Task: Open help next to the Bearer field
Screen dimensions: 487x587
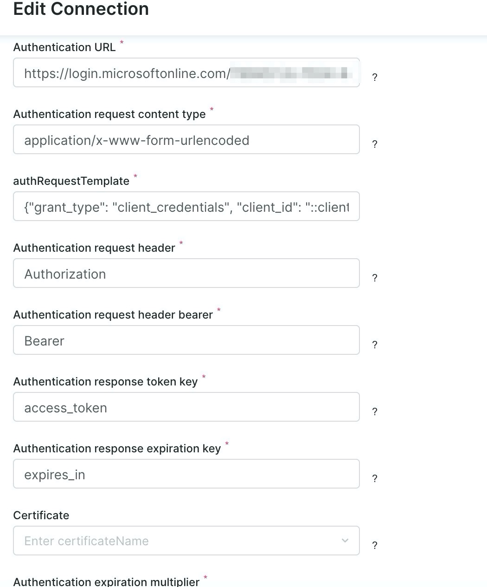Action: click(x=375, y=345)
